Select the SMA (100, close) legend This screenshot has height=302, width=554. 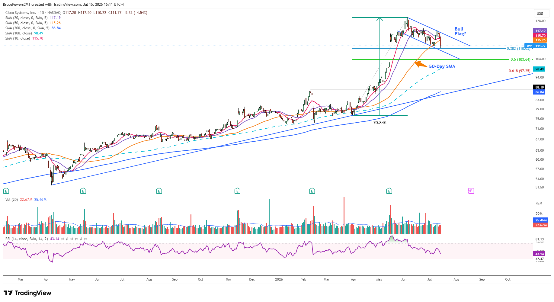coord(18,33)
